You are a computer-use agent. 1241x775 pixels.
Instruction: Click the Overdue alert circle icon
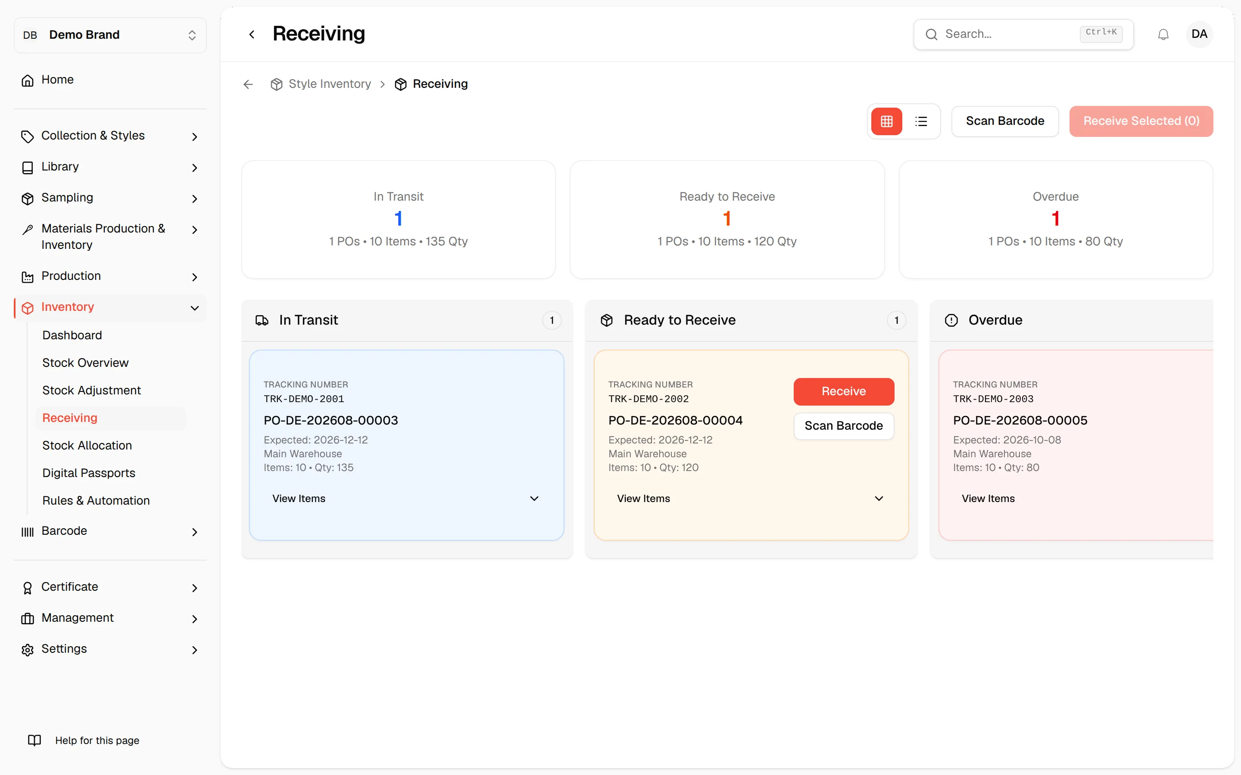tap(951, 320)
